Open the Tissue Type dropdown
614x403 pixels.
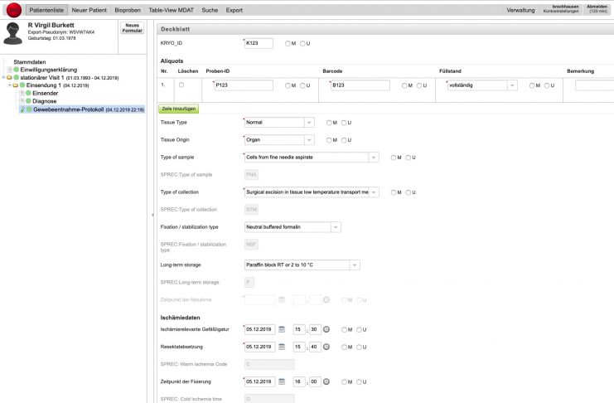pos(309,123)
